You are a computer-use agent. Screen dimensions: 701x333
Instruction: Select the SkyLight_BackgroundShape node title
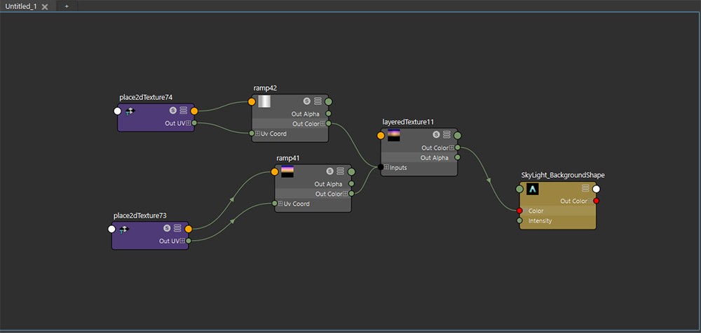click(563, 175)
